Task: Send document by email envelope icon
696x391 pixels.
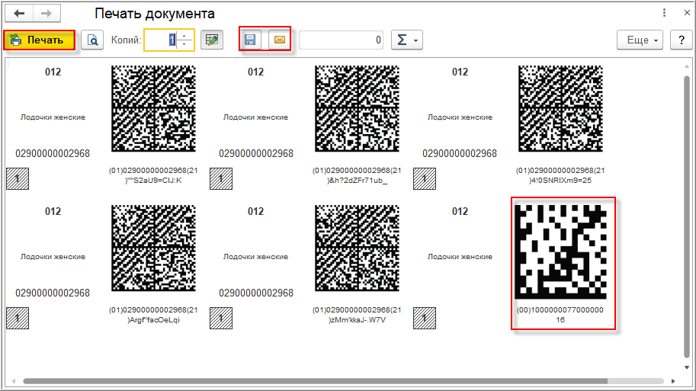Action: [280, 40]
